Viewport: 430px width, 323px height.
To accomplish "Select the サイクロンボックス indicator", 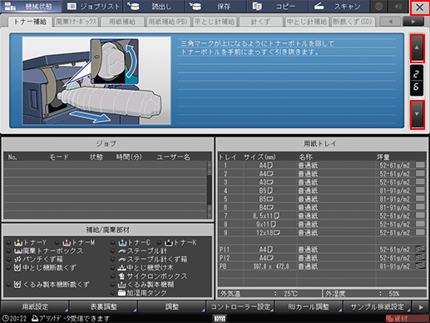I will click(149, 276).
